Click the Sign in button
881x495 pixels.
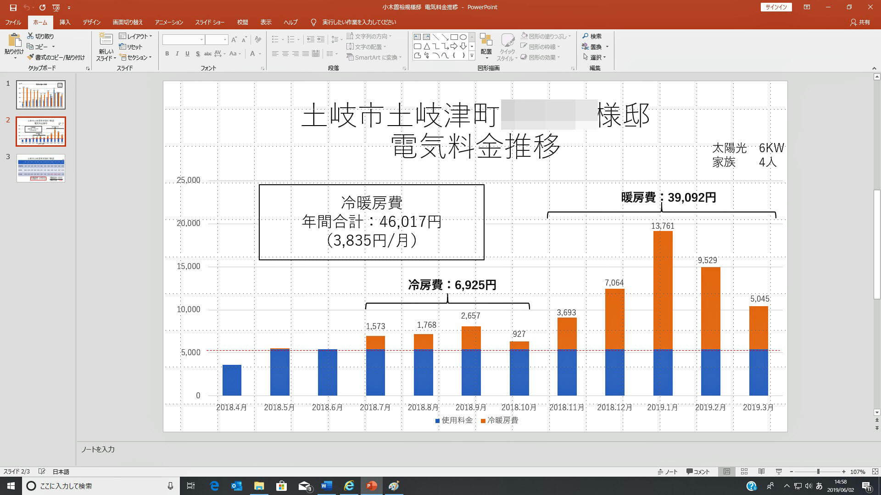point(776,7)
